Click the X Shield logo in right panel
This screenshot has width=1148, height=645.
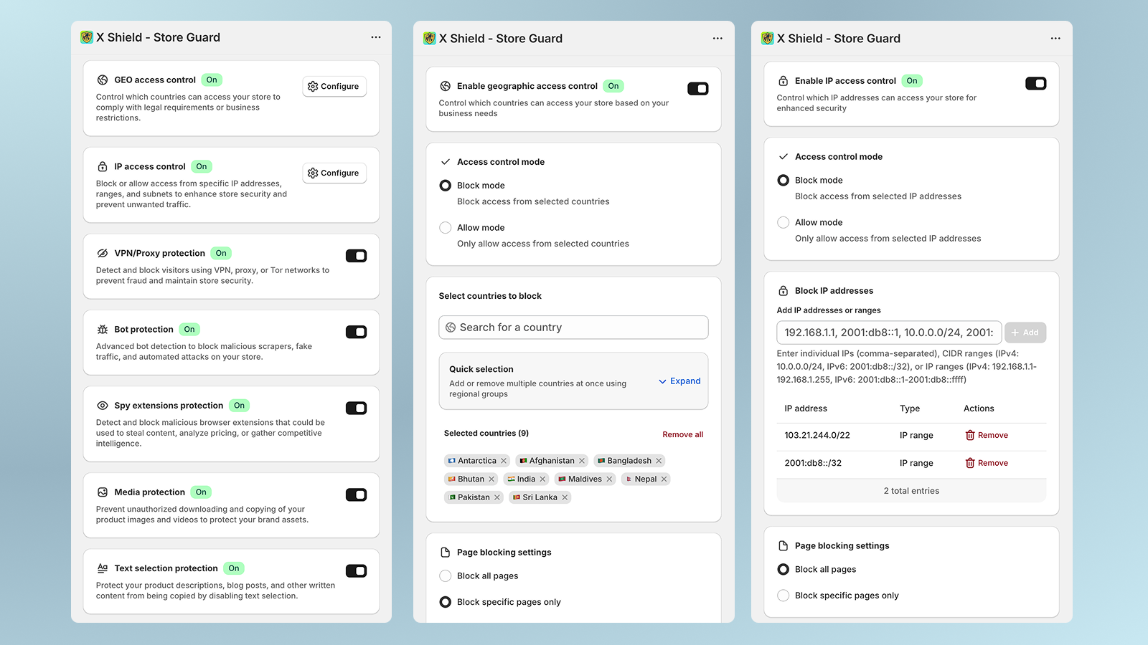click(x=768, y=39)
